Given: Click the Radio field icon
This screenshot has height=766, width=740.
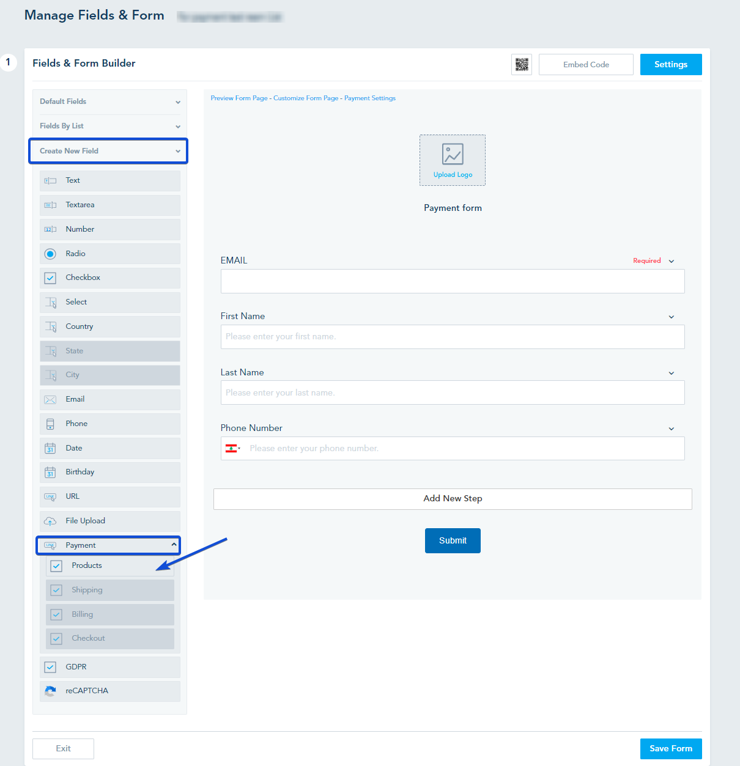Looking at the screenshot, I should 50,254.
